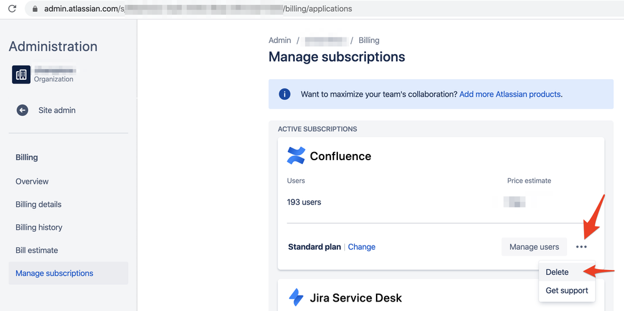The height and width of the screenshot is (311, 624).
Task: Click the Manage users button for Confluence
Action: coord(534,247)
